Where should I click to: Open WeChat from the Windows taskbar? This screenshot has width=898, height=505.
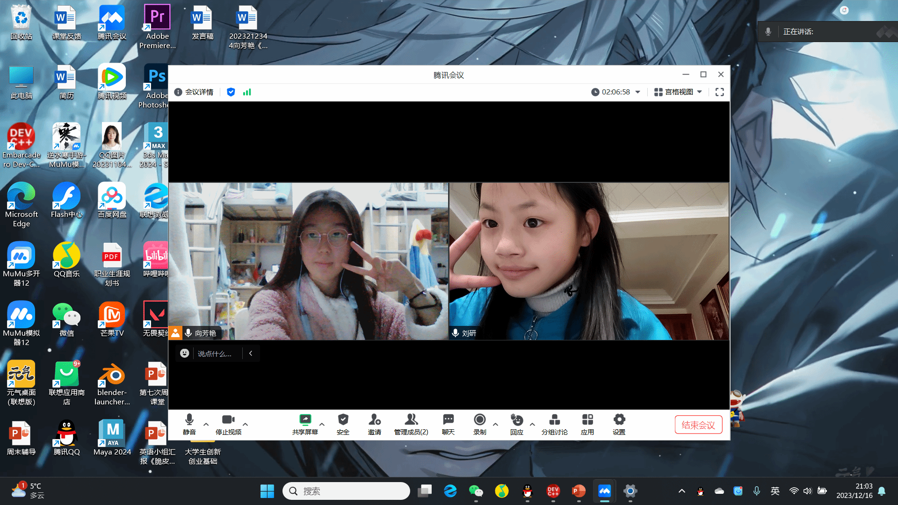click(476, 491)
